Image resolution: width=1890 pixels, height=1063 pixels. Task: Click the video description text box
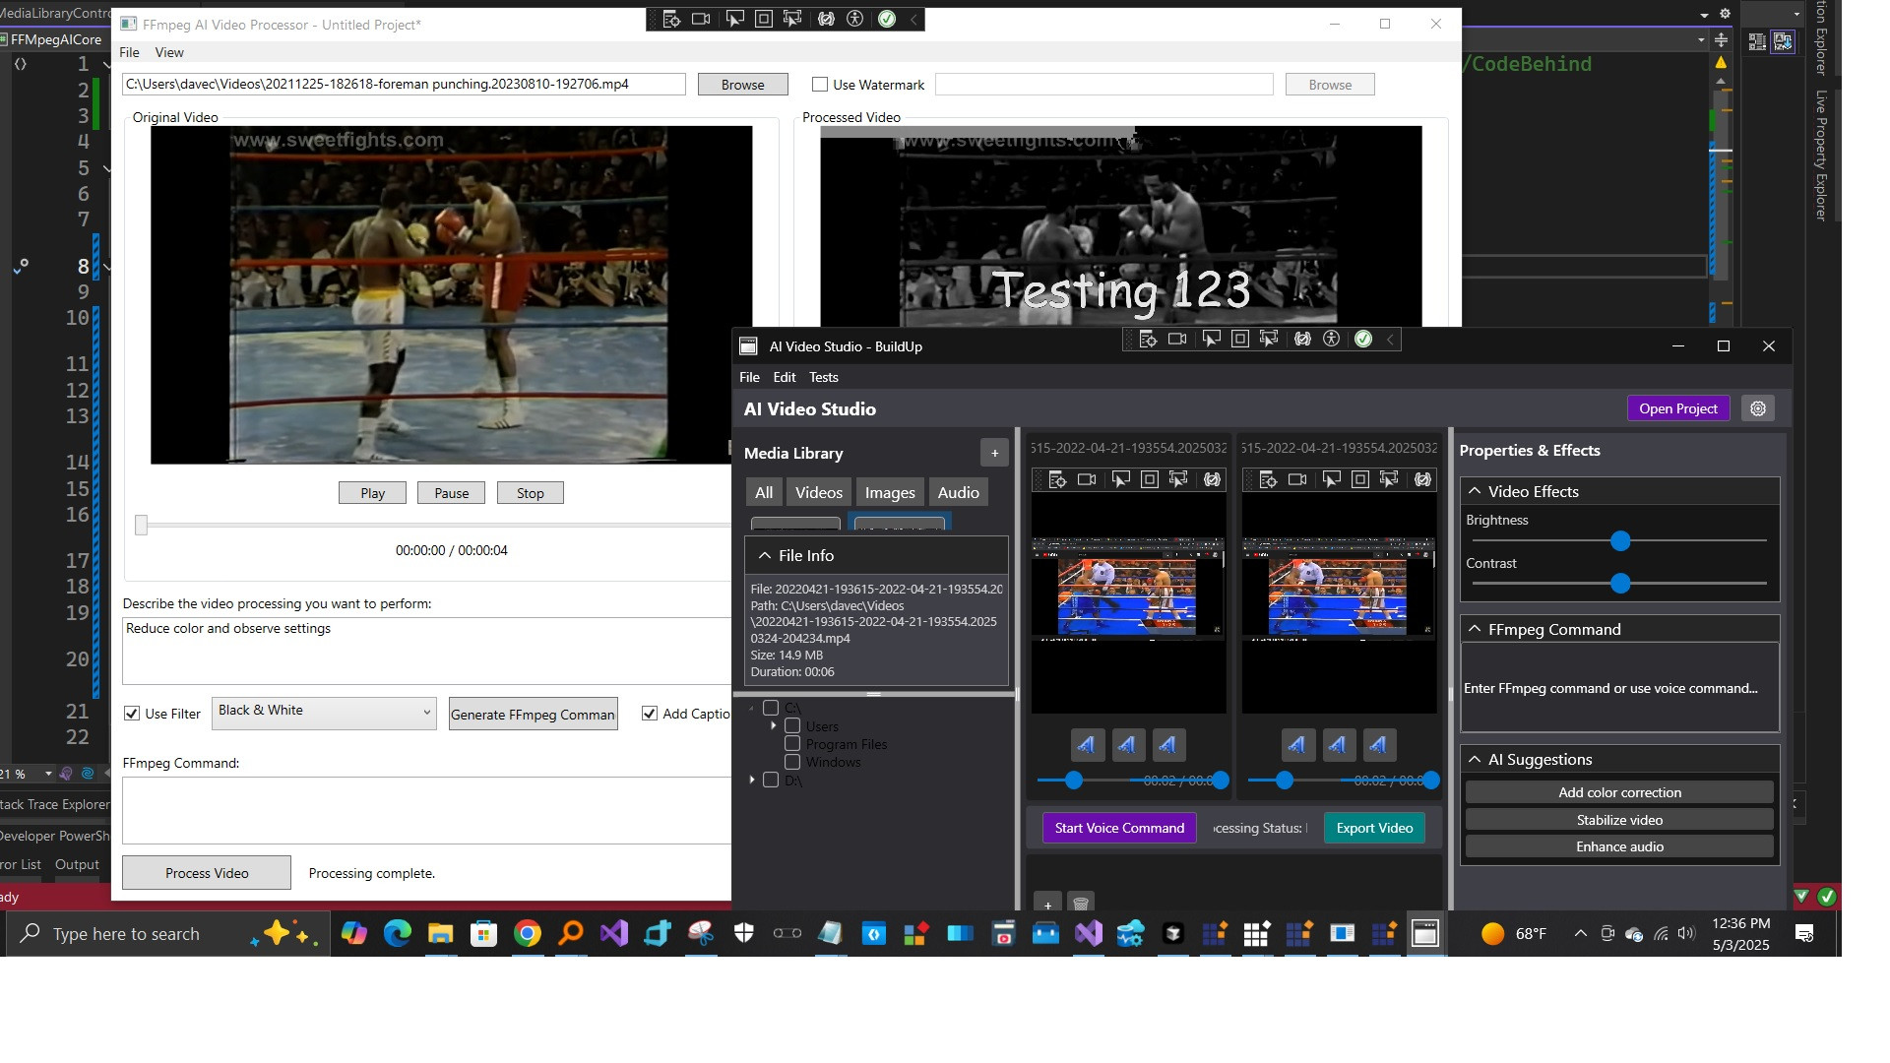click(425, 650)
